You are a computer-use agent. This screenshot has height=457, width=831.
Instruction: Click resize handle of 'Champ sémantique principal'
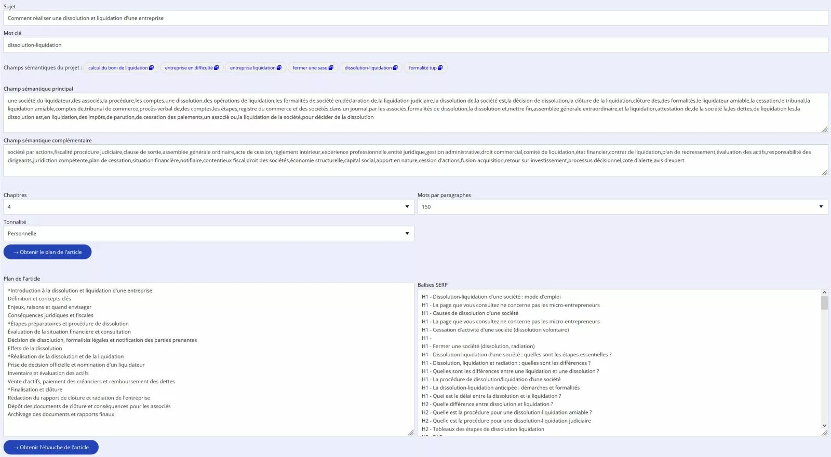tap(825, 129)
